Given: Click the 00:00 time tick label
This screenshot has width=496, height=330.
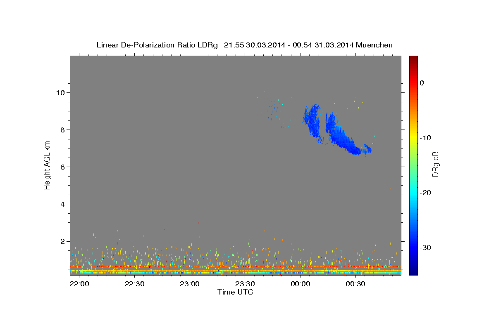Looking at the screenshot, I should [x=300, y=284].
